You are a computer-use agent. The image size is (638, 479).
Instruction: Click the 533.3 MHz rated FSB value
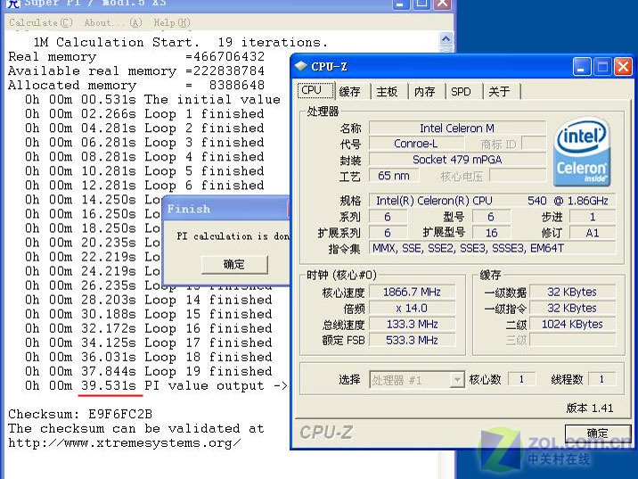click(412, 340)
